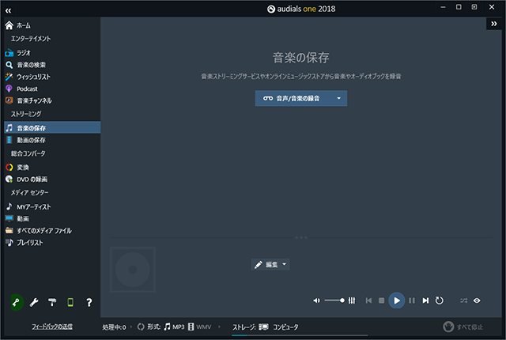This screenshot has height=340, width=506.
Task: Click the album art disc placeholder
Action: click(133, 270)
